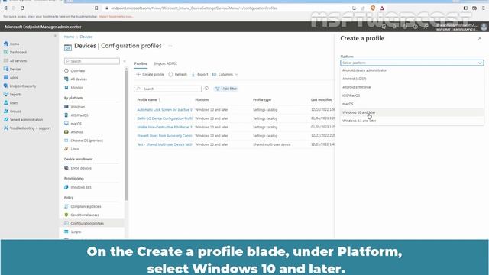
Task: Select iOS/iPadOS from platform list
Action: tap(412, 95)
